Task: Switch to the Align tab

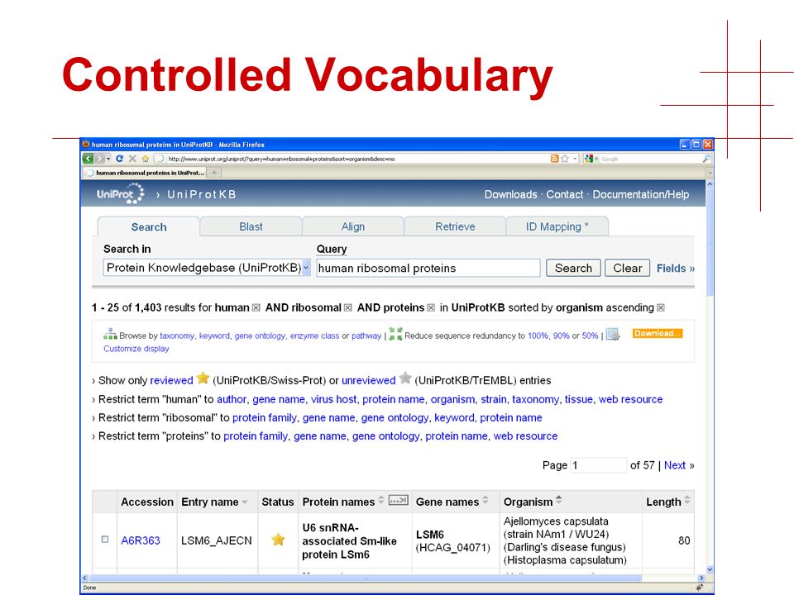Action: point(353,226)
